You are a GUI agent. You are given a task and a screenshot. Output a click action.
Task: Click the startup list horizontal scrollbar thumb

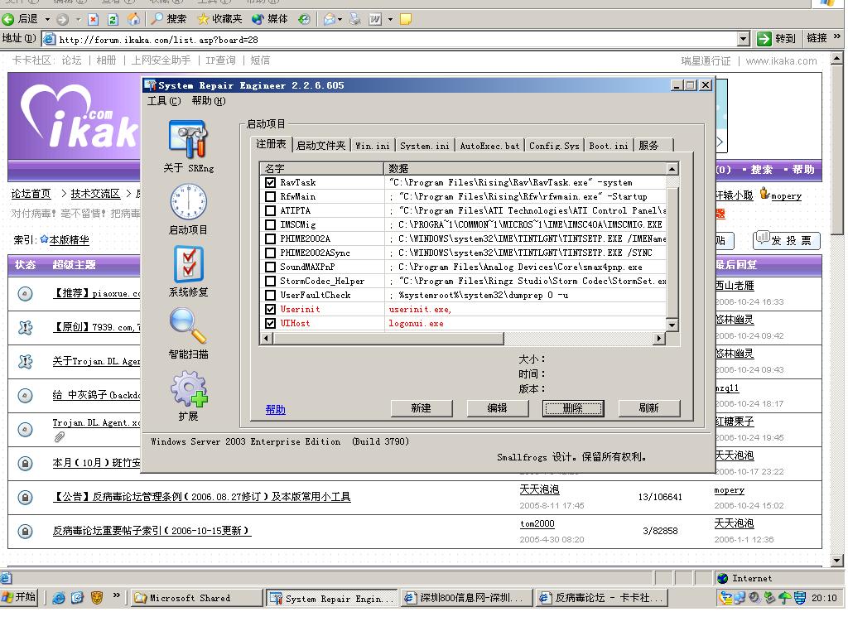tap(389, 339)
